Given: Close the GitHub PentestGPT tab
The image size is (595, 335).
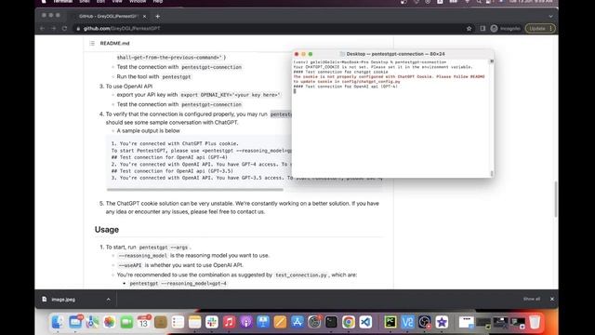Looking at the screenshot, I should [x=145, y=17].
